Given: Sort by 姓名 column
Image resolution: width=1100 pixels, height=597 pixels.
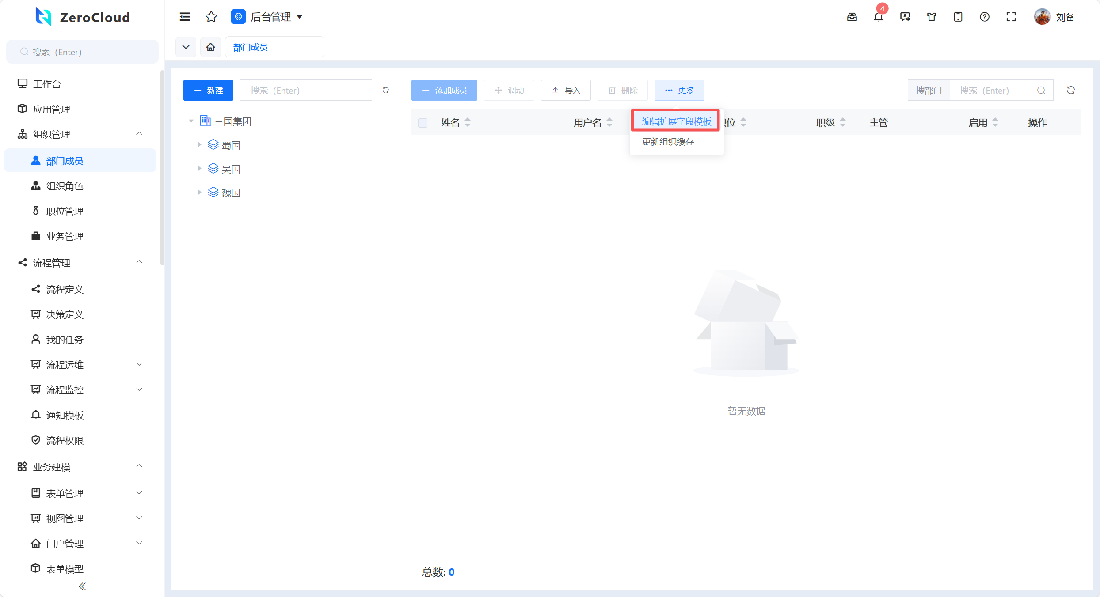Looking at the screenshot, I should pyautogui.click(x=468, y=122).
